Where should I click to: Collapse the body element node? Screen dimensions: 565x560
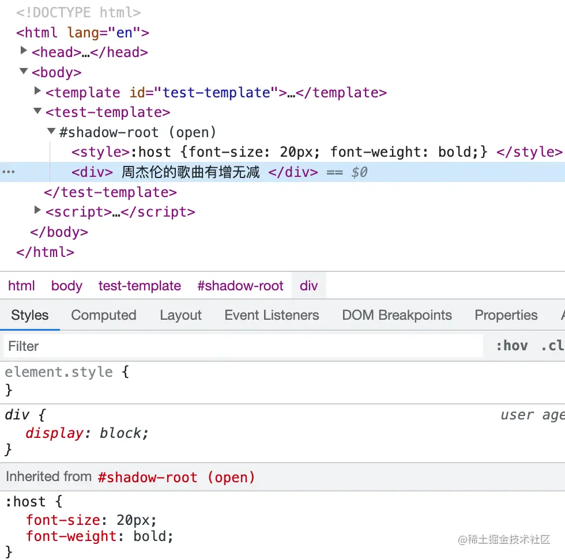pyautogui.click(x=24, y=71)
